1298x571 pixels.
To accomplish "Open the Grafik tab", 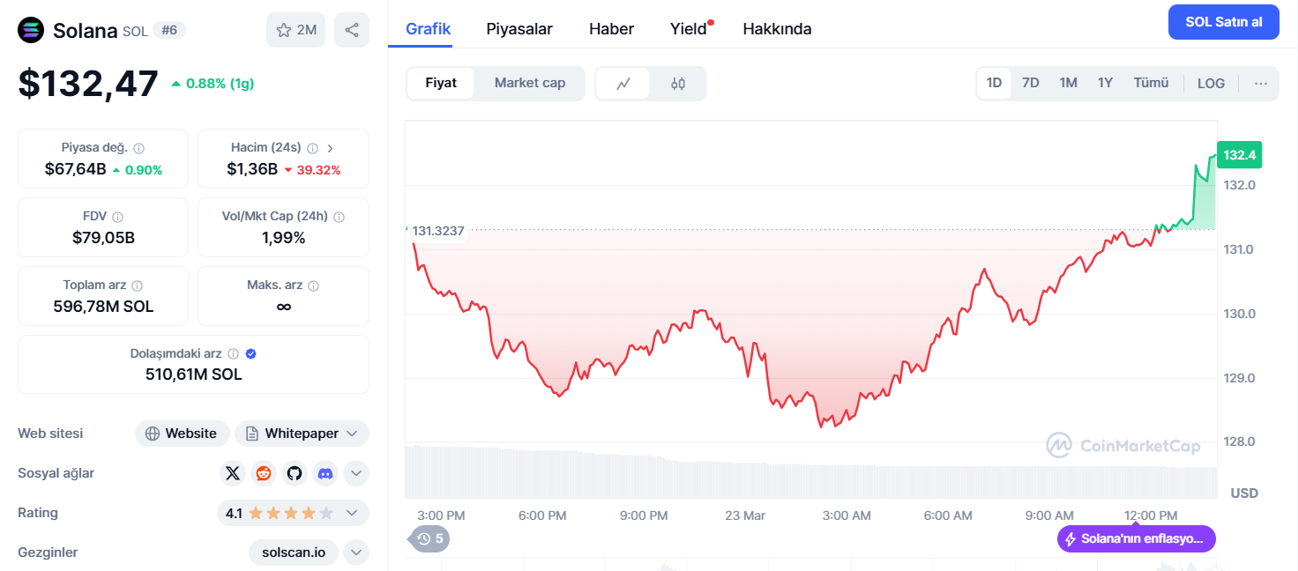I will [429, 28].
